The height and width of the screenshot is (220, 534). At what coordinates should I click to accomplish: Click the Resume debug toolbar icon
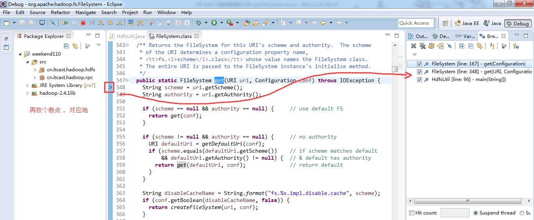[x=65, y=23]
